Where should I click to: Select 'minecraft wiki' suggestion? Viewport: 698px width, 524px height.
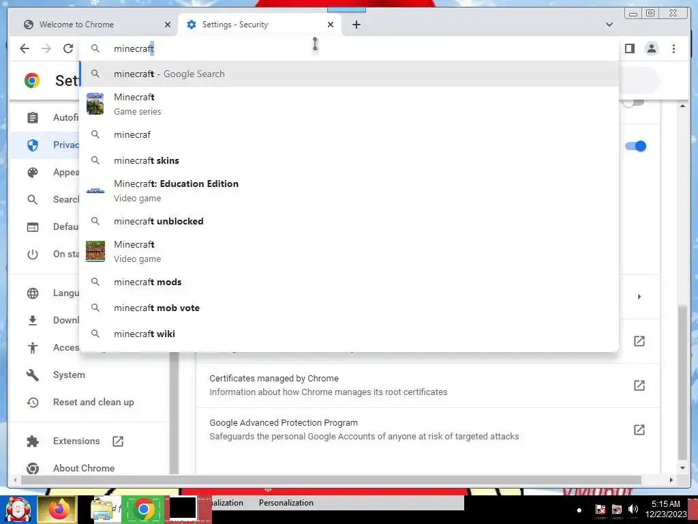tap(349, 334)
